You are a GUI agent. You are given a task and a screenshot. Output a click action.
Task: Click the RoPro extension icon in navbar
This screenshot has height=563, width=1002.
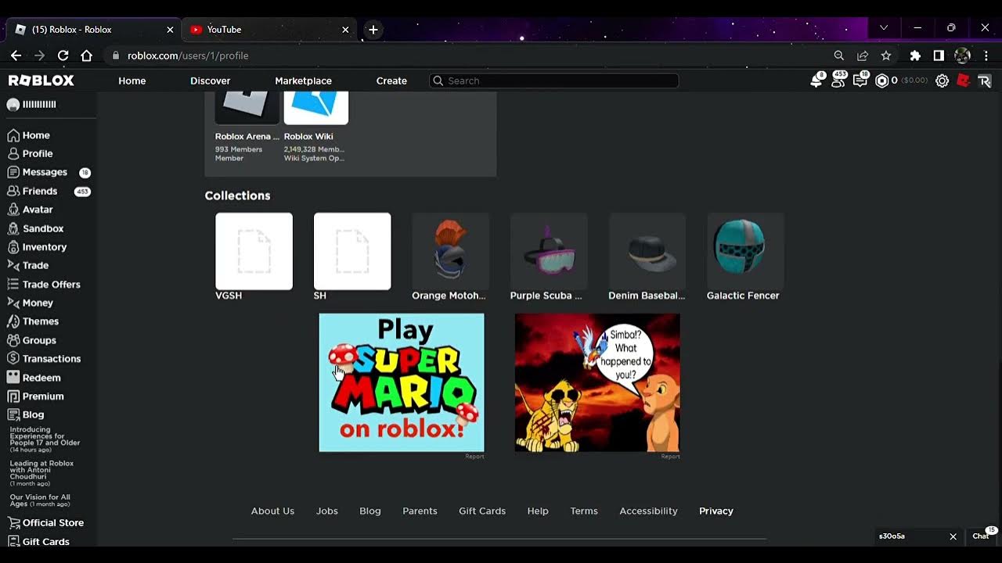(x=985, y=81)
